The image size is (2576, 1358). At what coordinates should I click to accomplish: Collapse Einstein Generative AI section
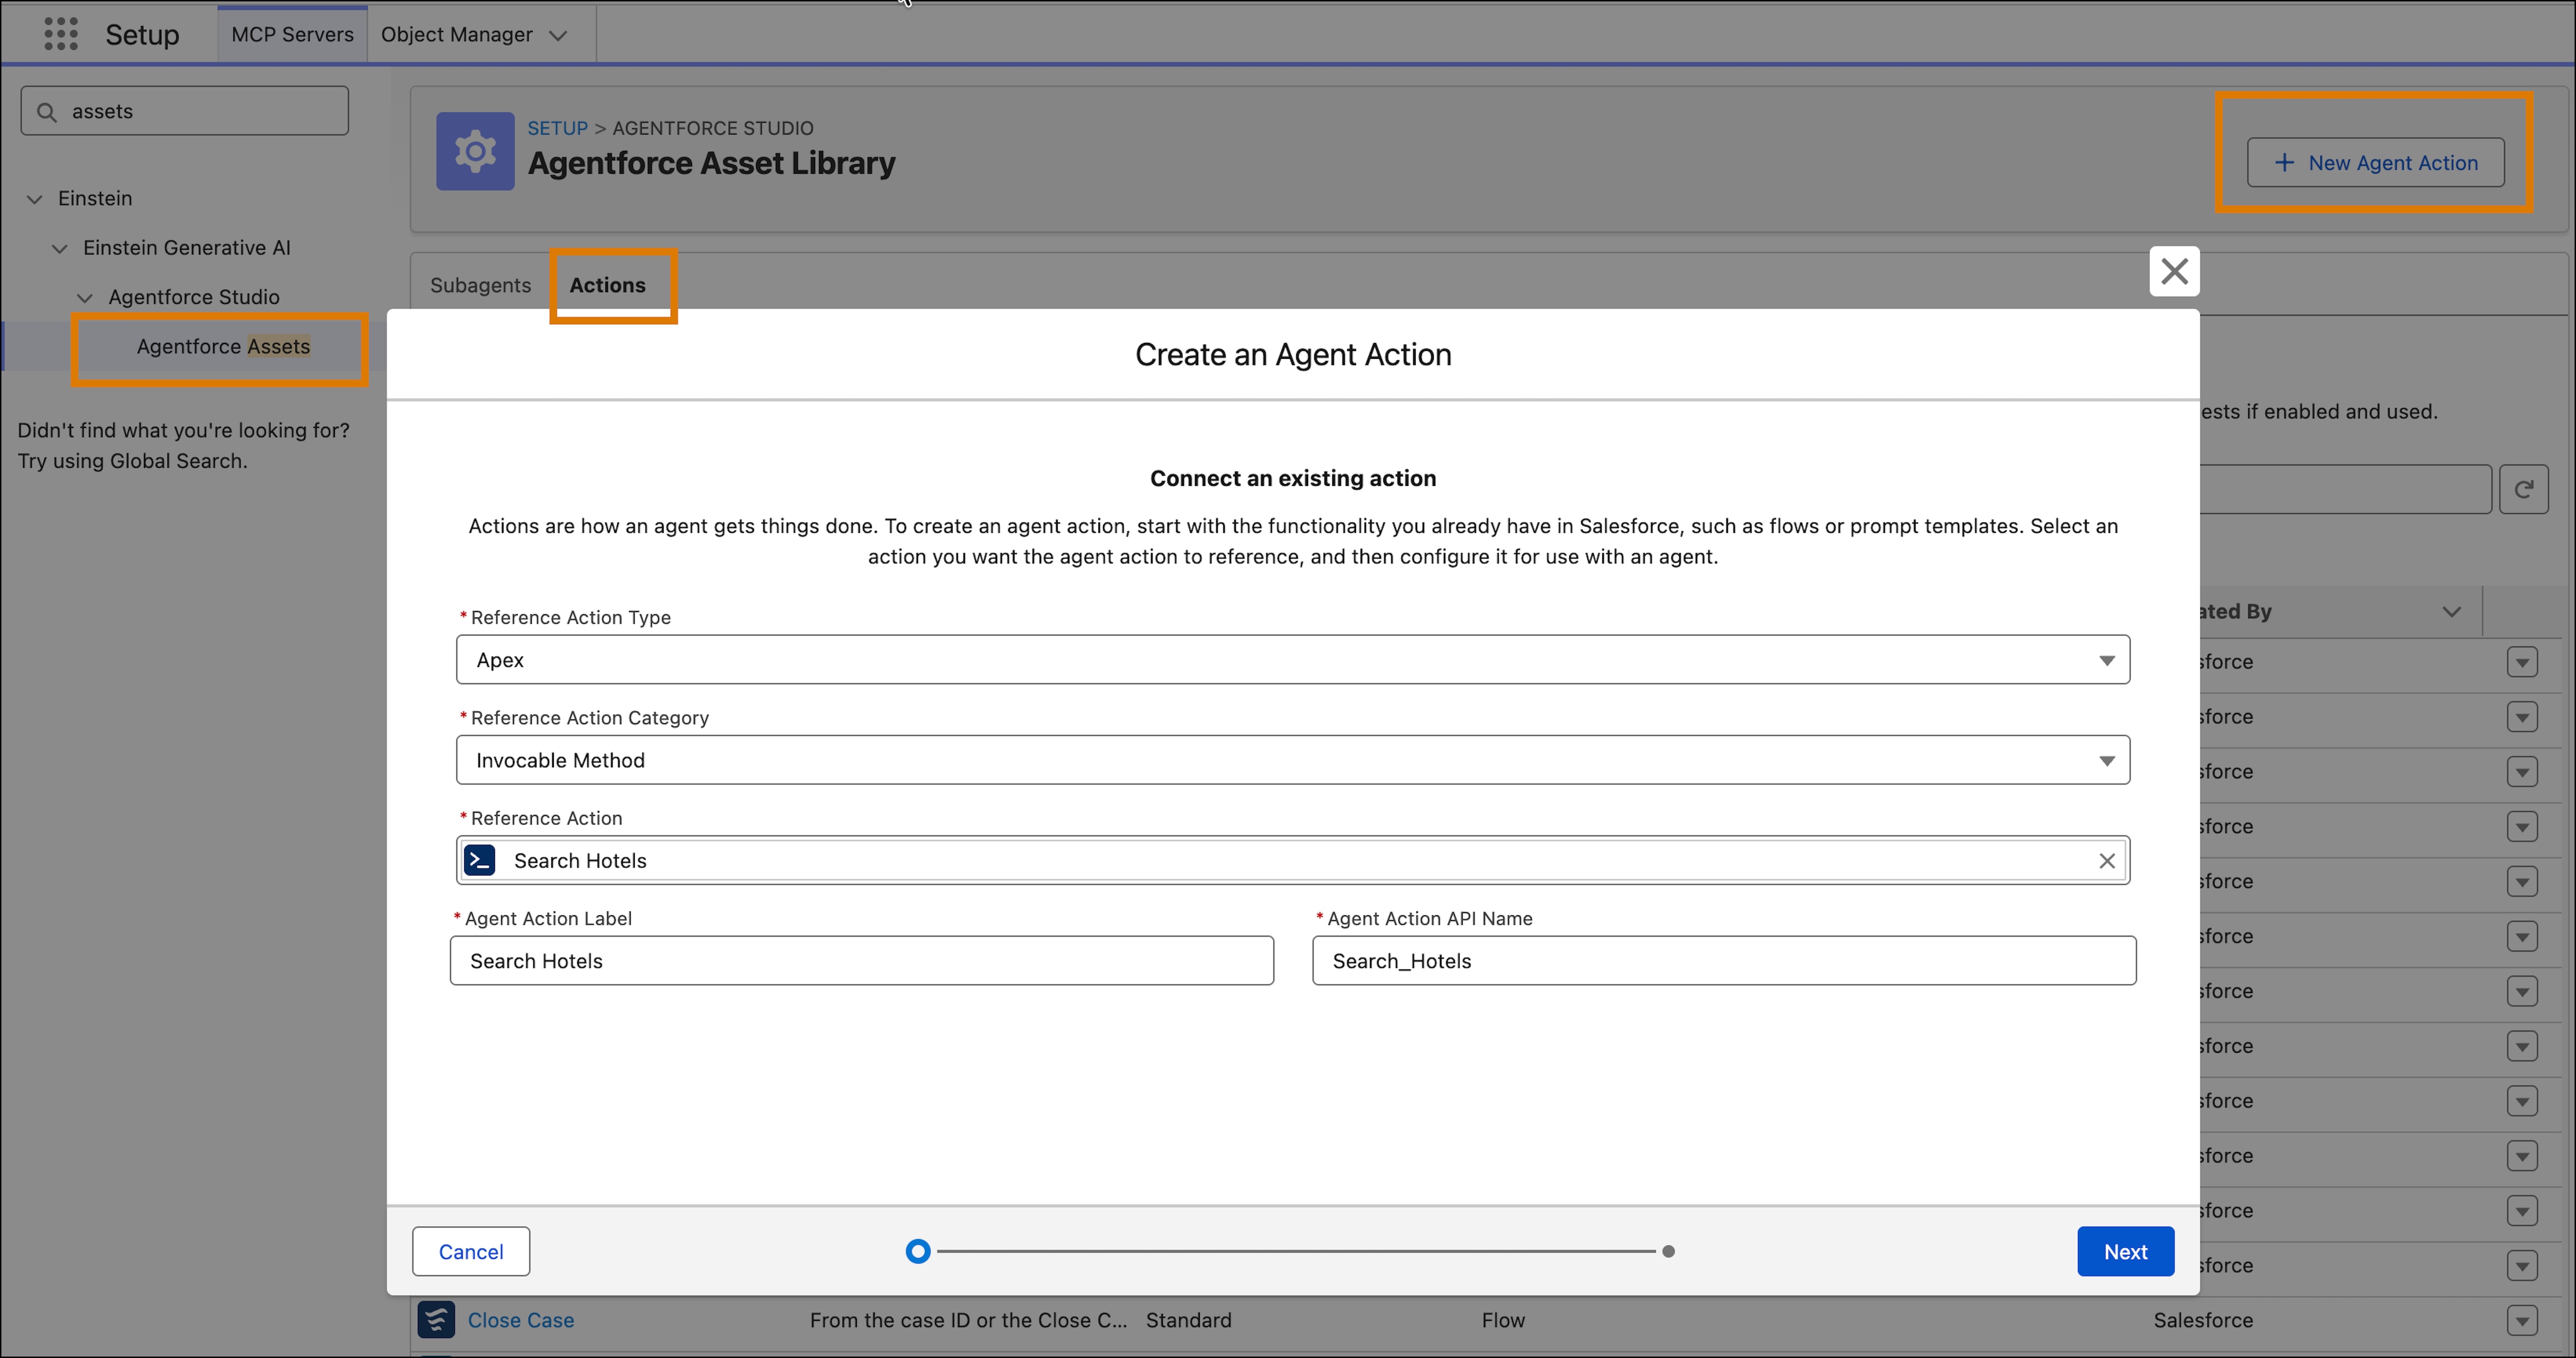[60, 248]
